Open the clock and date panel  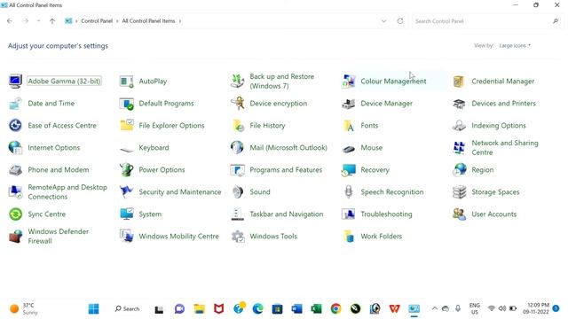click(x=536, y=308)
